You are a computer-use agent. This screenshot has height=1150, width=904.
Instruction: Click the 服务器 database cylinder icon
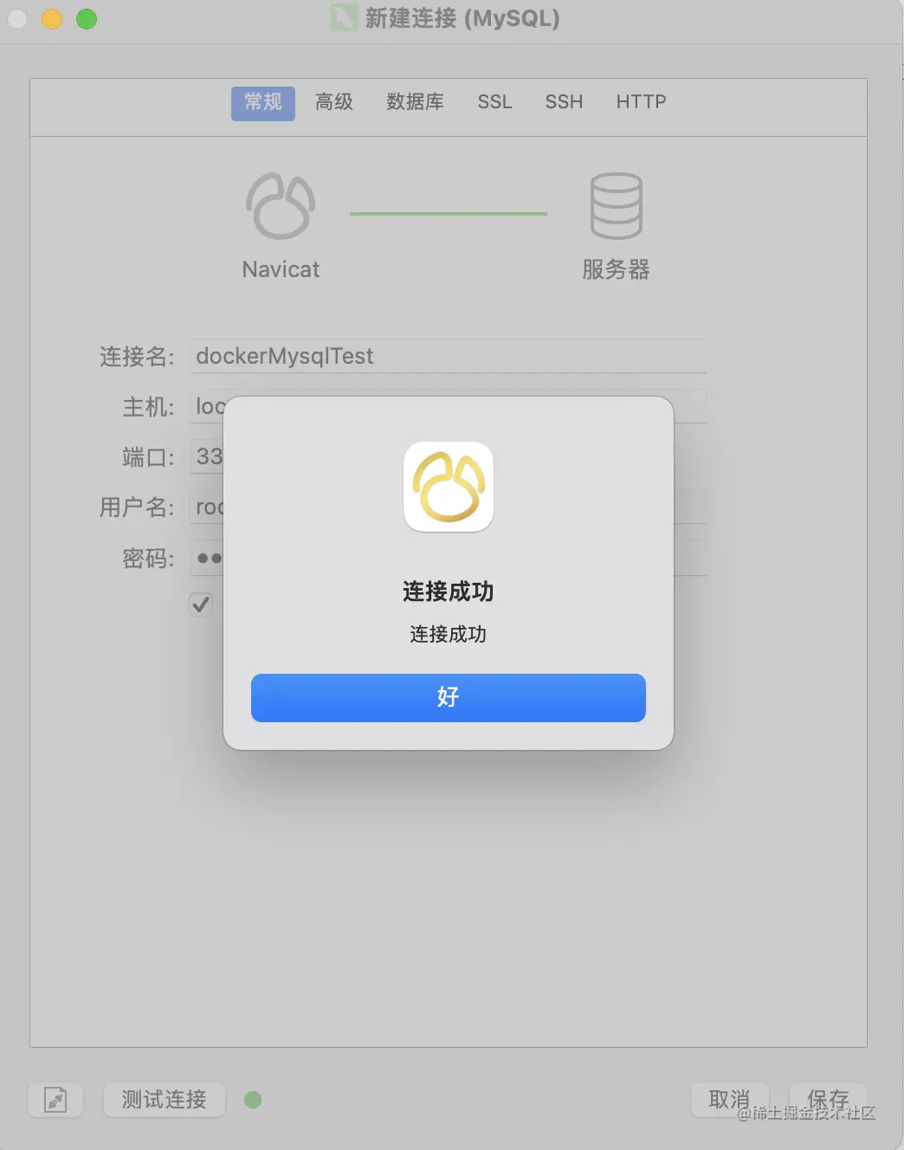616,205
